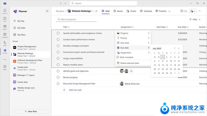Image resolution: width=207 pixels, height=116 pixels.
Task: Select the Due date menu entry
Action: [133, 48]
